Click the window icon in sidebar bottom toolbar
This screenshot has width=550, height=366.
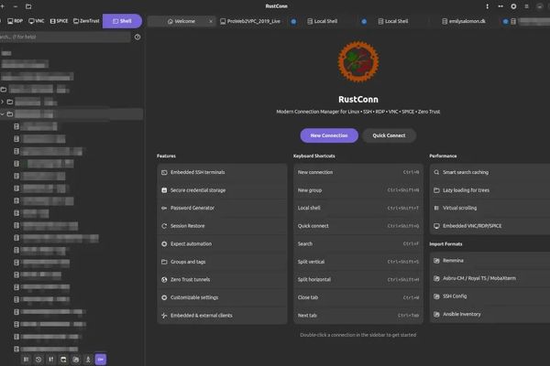(63, 360)
